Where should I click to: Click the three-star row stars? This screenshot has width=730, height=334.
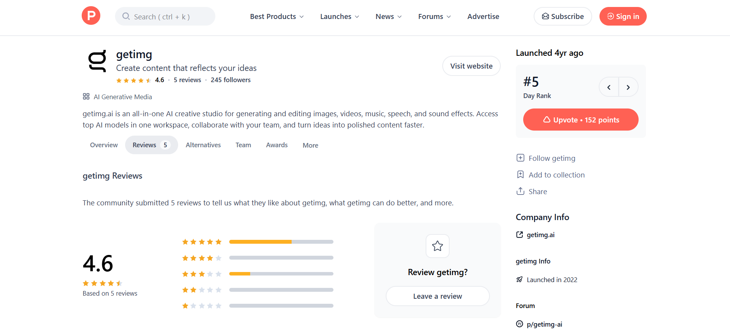[x=202, y=274]
